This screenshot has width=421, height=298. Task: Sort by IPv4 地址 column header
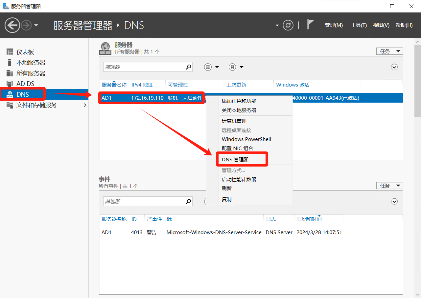[142, 85]
